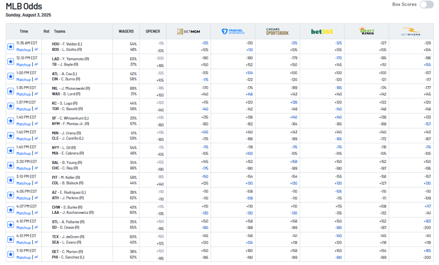The image size is (439, 265).
Task: Click the Time column header
Action: [x=24, y=31]
